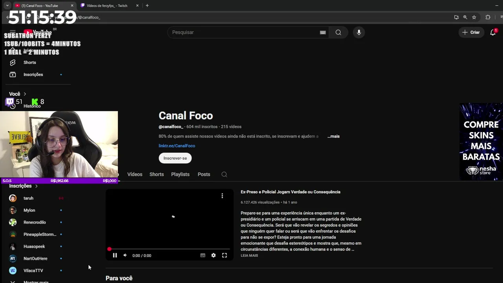Click the Inscrever-se button
Image resolution: width=503 pixels, height=283 pixels.
175,158
